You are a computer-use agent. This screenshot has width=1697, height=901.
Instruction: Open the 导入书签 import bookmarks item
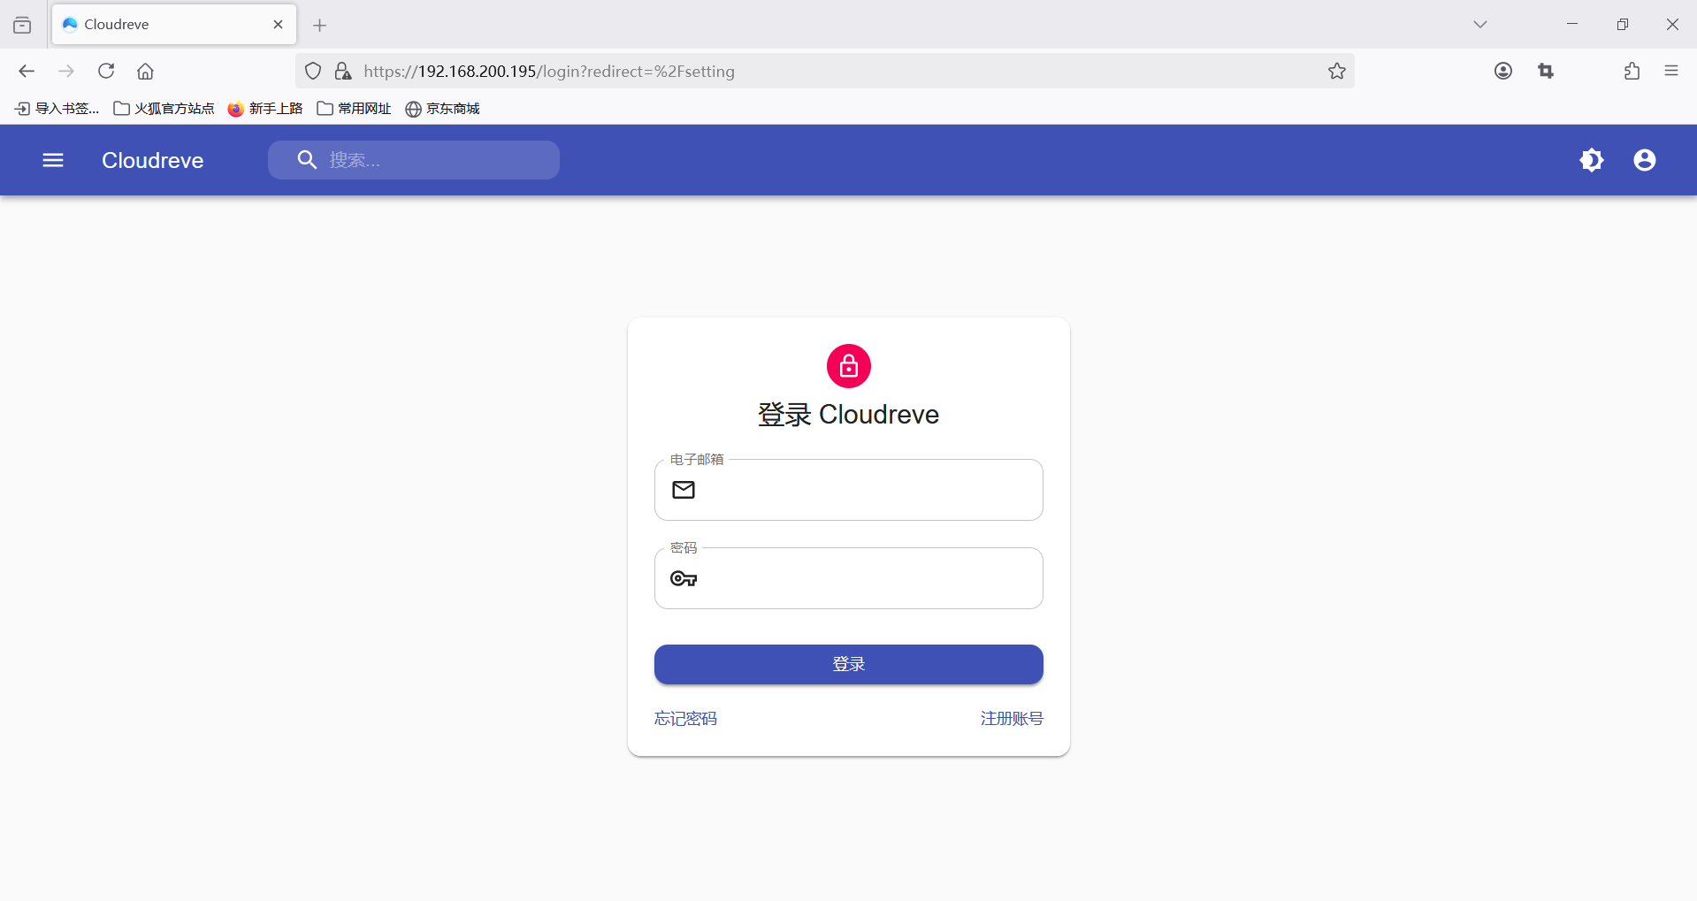click(x=57, y=108)
